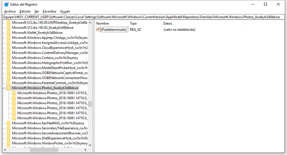Viewport: 287px width, 155px height.
Task: Click the registry path address bar
Action: [x=144, y=17]
